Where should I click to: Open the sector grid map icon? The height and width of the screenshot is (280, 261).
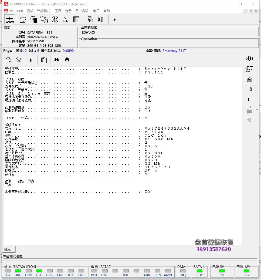point(76,19)
